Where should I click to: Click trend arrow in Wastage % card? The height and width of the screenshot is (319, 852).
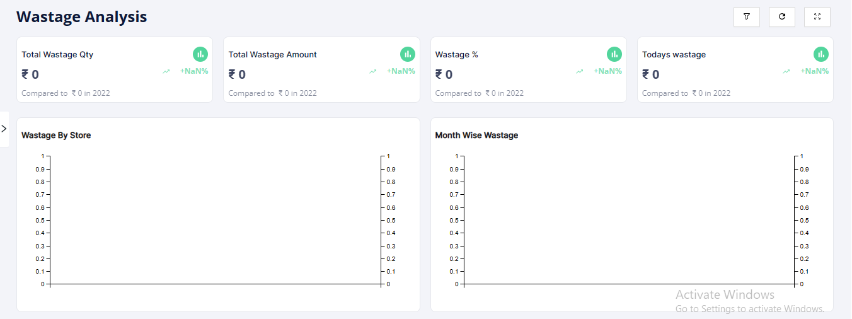click(x=580, y=72)
